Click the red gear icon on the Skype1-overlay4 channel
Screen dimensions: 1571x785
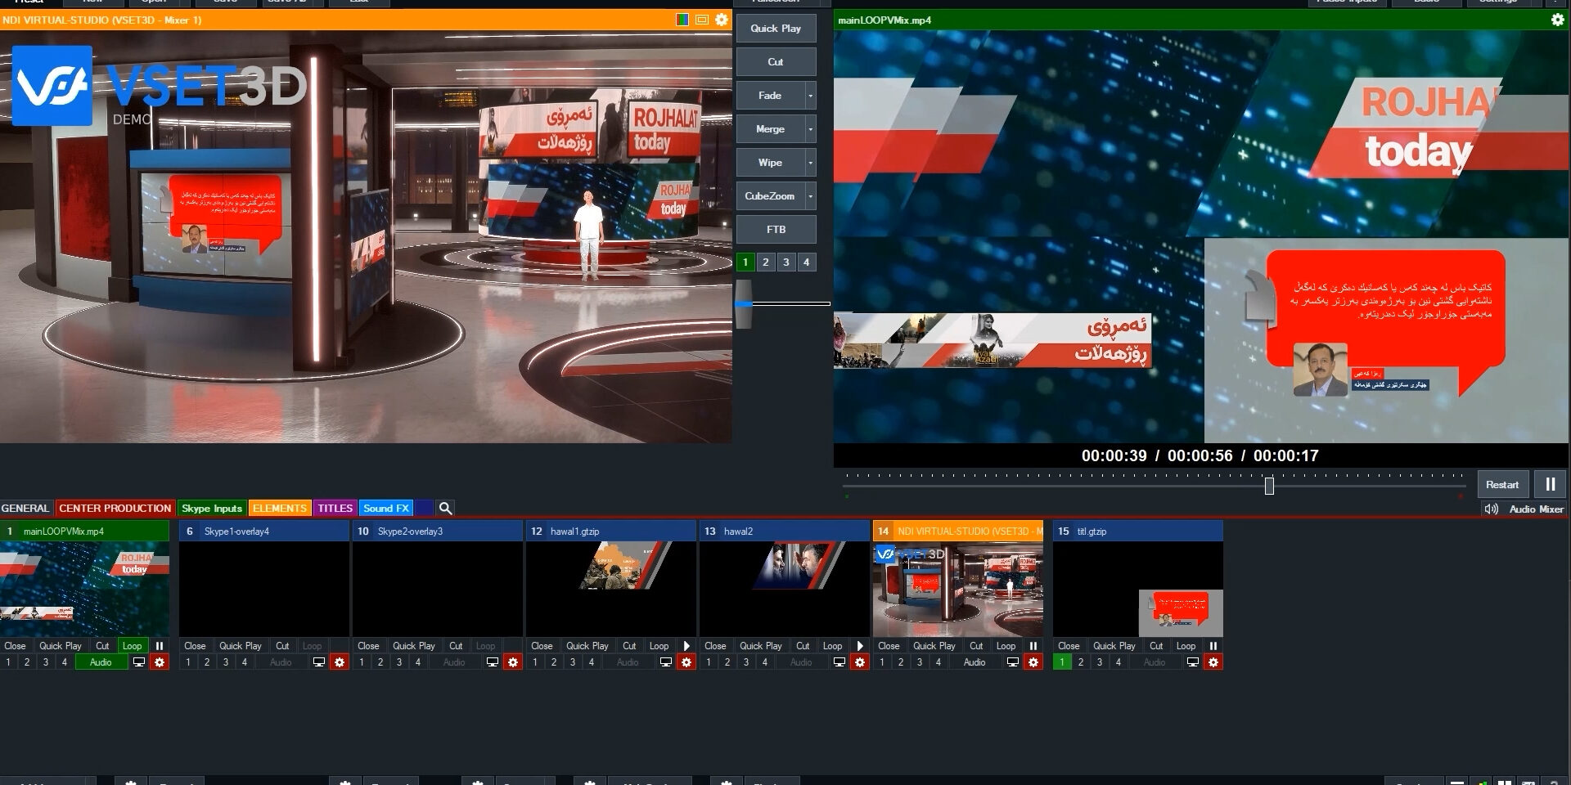coord(340,662)
